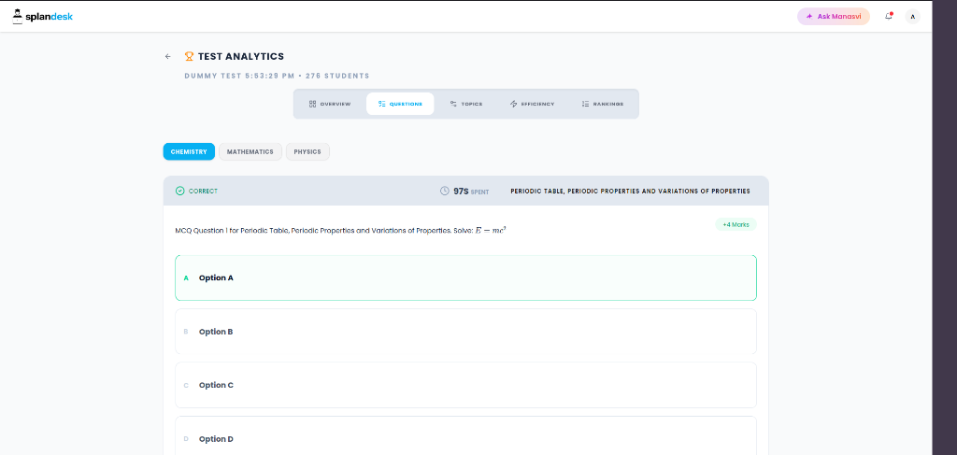Select the Questions tab
Image resolution: width=957 pixels, height=455 pixels.
(x=400, y=104)
